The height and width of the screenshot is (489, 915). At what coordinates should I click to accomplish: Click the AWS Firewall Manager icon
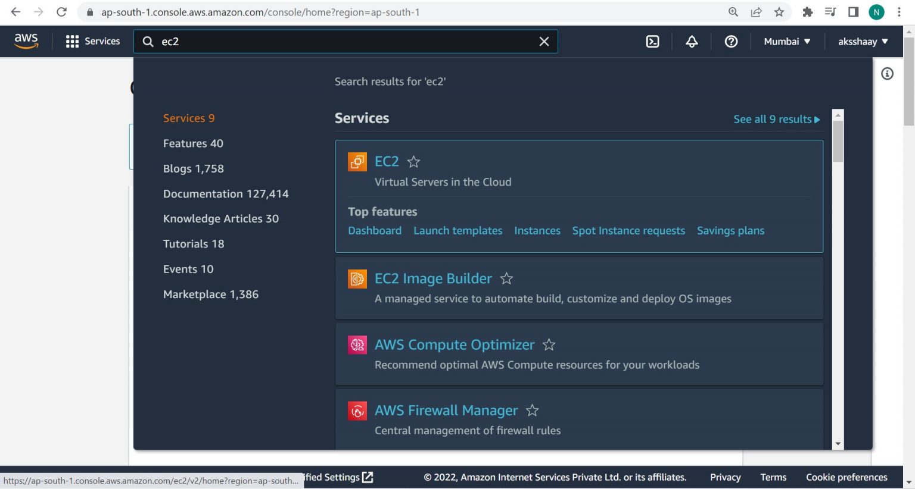[357, 410]
